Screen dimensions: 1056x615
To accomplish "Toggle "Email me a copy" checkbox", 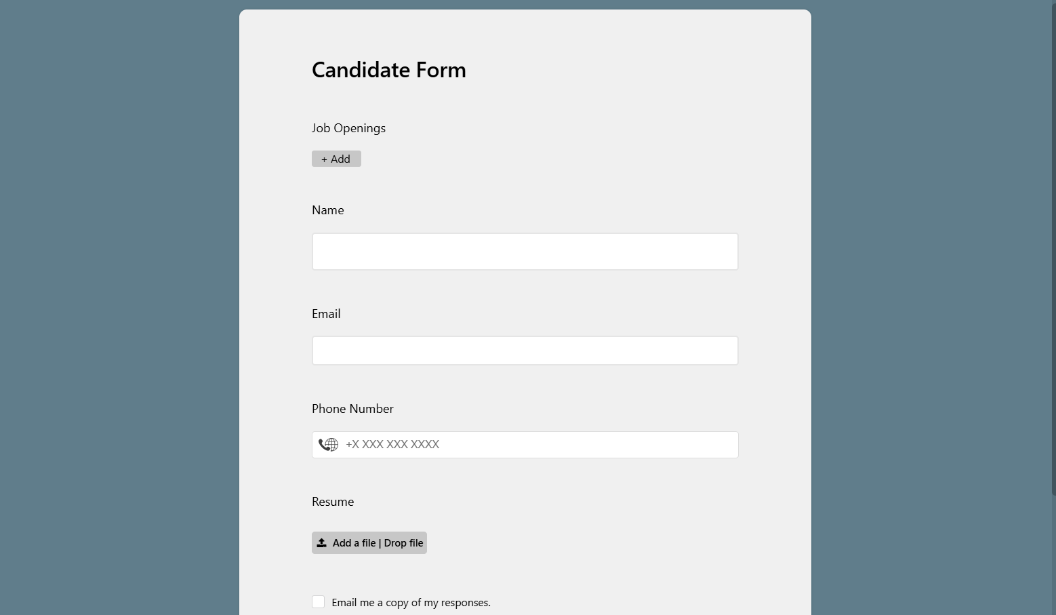I will (x=319, y=602).
